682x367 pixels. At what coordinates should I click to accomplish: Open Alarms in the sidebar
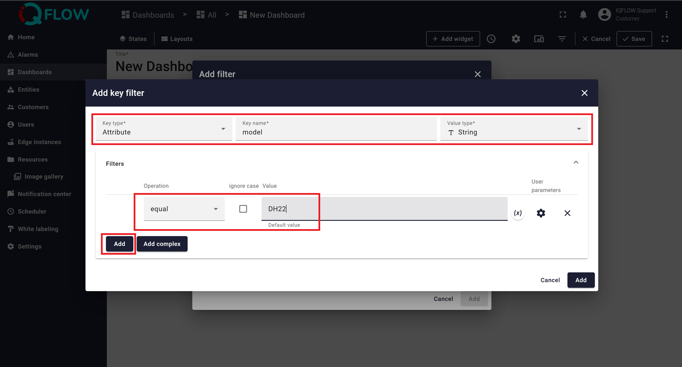click(28, 54)
